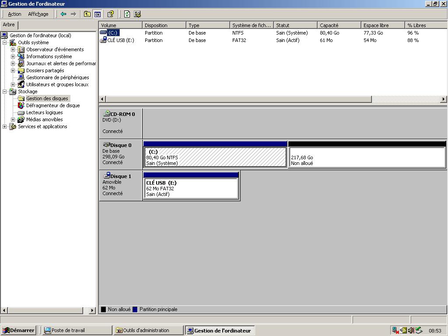The image size is (448, 336).
Task: Switch to Outils d'administration taskbar button
Action: coord(148,331)
